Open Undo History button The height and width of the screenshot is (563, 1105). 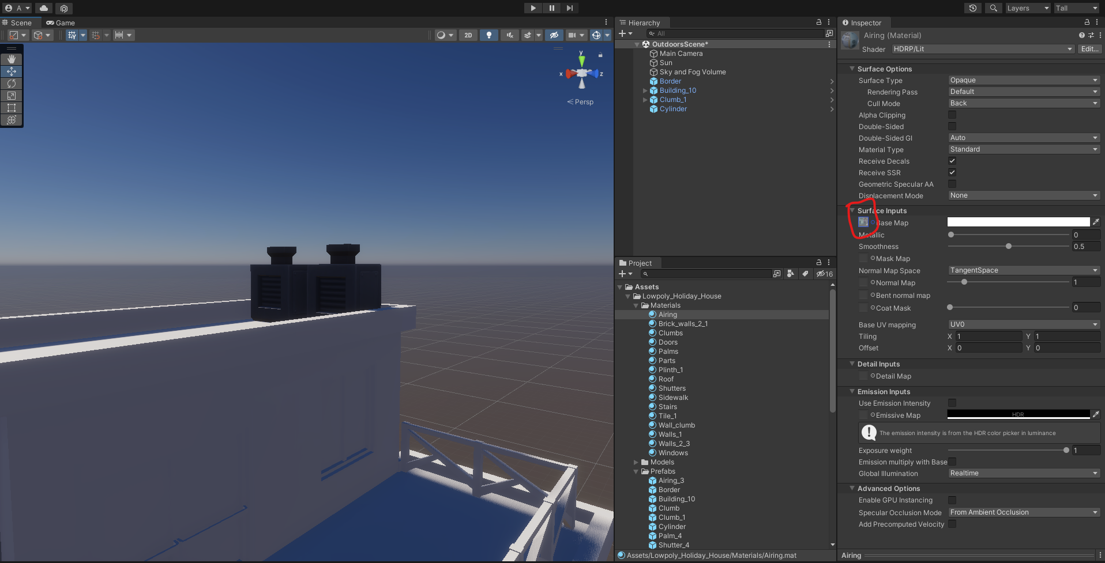[x=973, y=8]
